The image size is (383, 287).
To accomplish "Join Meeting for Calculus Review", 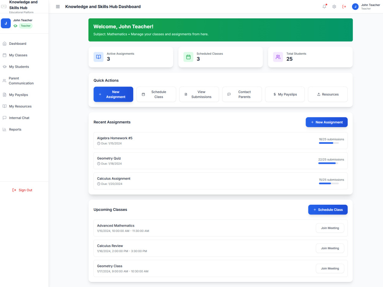I will tap(330, 248).
